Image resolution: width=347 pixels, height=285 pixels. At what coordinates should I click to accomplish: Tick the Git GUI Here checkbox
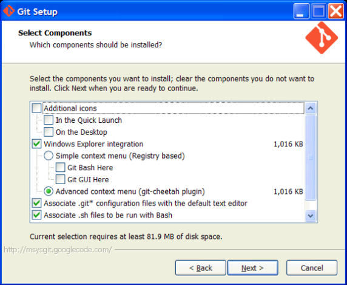[61, 179]
